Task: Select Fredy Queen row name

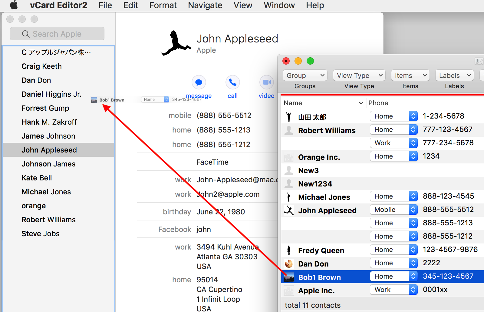Action: [321, 251]
